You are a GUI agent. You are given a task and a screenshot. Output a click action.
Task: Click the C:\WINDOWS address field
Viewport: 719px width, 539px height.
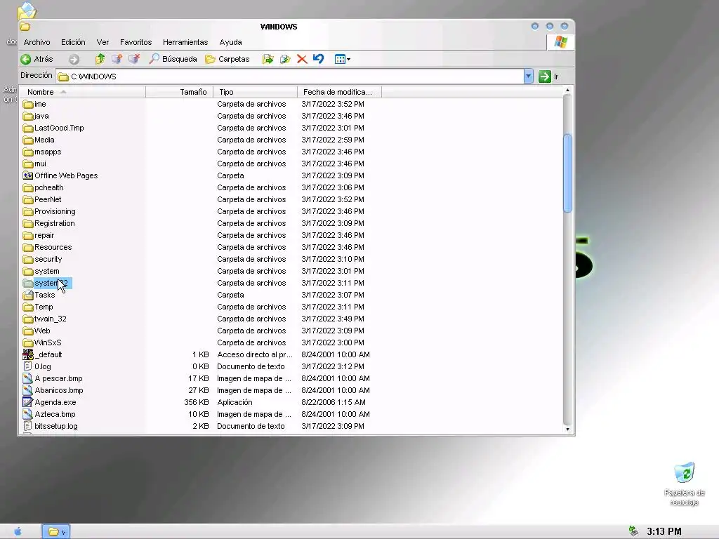291,76
